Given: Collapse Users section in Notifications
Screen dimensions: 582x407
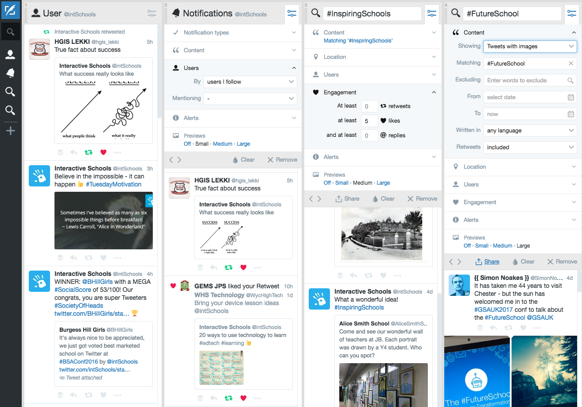Looking at the screenshot, I should click(233, 68).
